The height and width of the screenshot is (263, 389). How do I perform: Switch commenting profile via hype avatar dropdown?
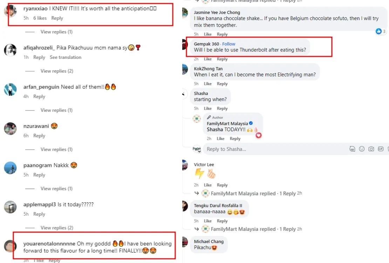(197, 149)
